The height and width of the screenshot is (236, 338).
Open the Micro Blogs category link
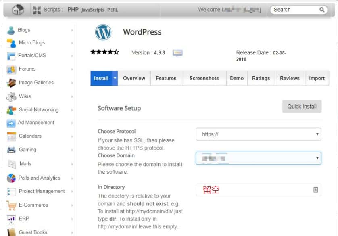32,42
